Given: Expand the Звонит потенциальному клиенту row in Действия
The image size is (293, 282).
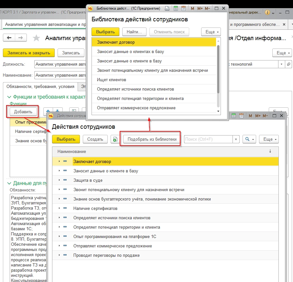Looking at the screenshot, I should click(x=59, y=189).
